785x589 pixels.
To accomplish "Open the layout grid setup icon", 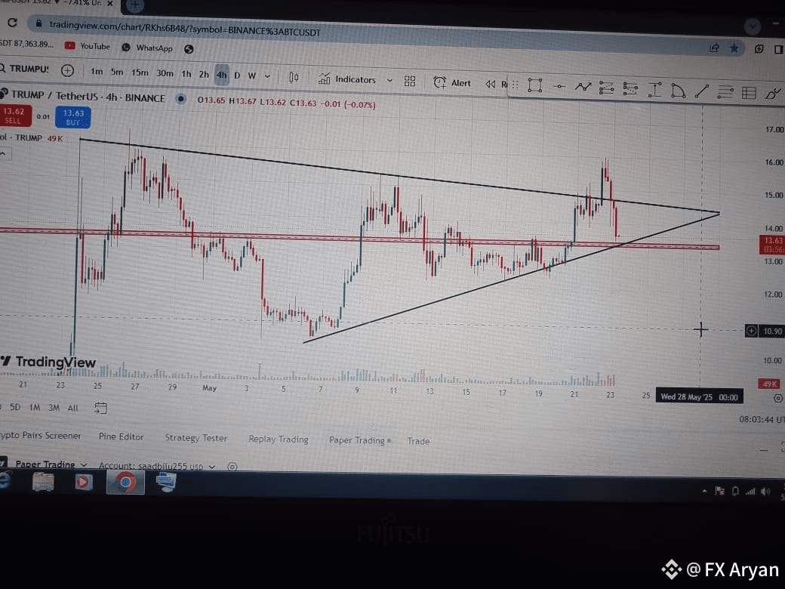I will [x=410, y=81].
